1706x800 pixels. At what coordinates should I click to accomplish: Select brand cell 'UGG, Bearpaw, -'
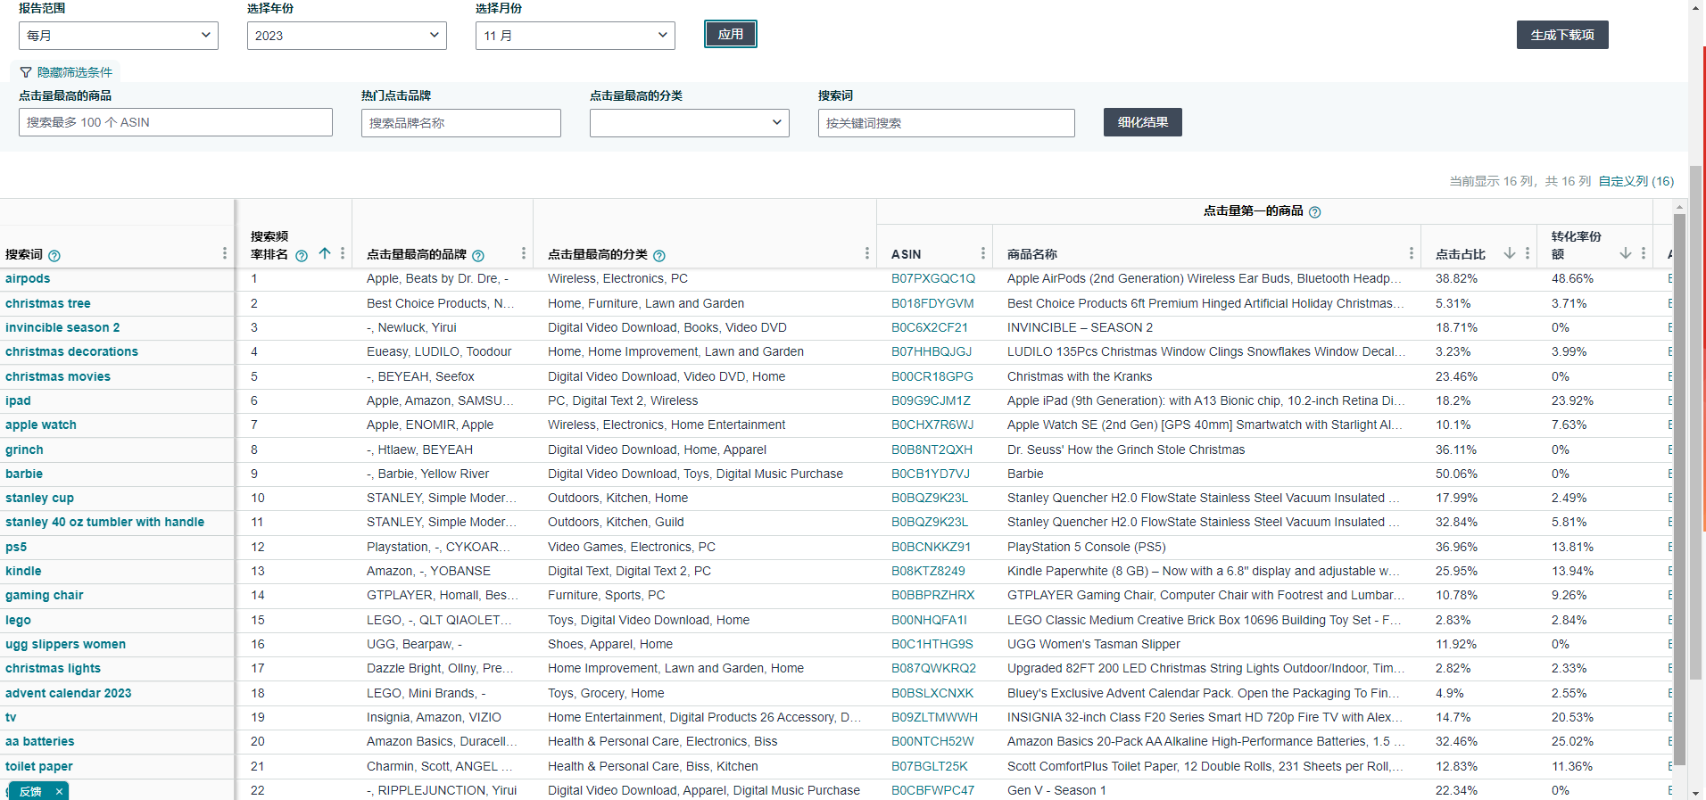point(414,644)
